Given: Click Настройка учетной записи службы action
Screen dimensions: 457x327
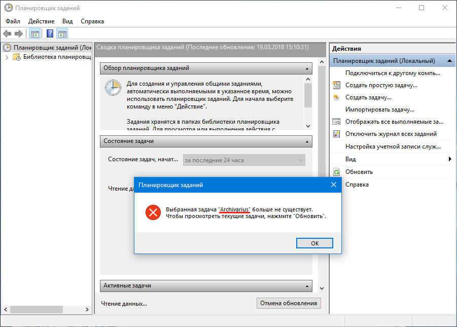Looking at the screenshot, I should (x=393, y=147).
